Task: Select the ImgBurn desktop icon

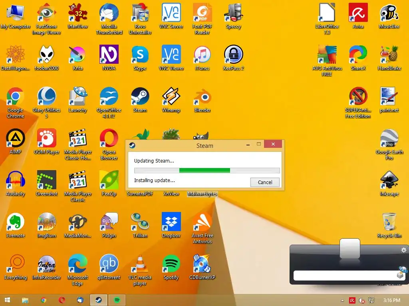Action: [46, 226]
